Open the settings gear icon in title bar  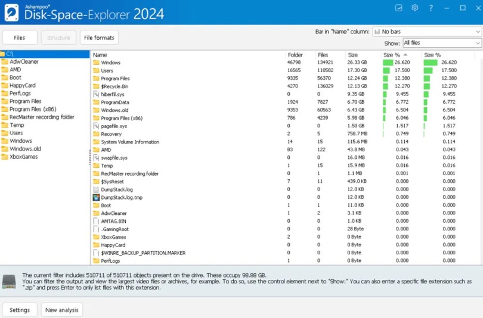(414, 8)
